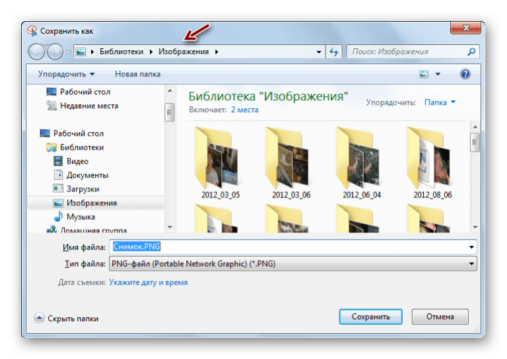The height and width of the screenshot is (359, 507).
Task: Click the back navigation arrow button
Action: [x=36, y=51]
